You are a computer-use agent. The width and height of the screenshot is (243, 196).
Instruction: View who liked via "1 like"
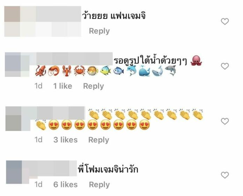coord(62,86)
